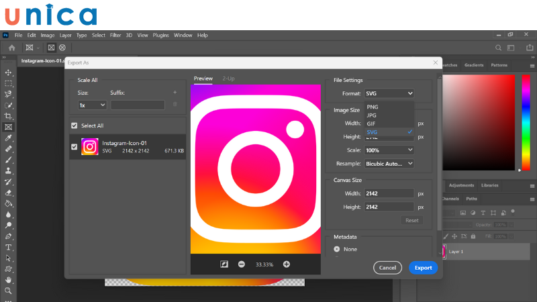Click the Export button
The height and width of the screenshot is (302, 537).
[423, 268]
